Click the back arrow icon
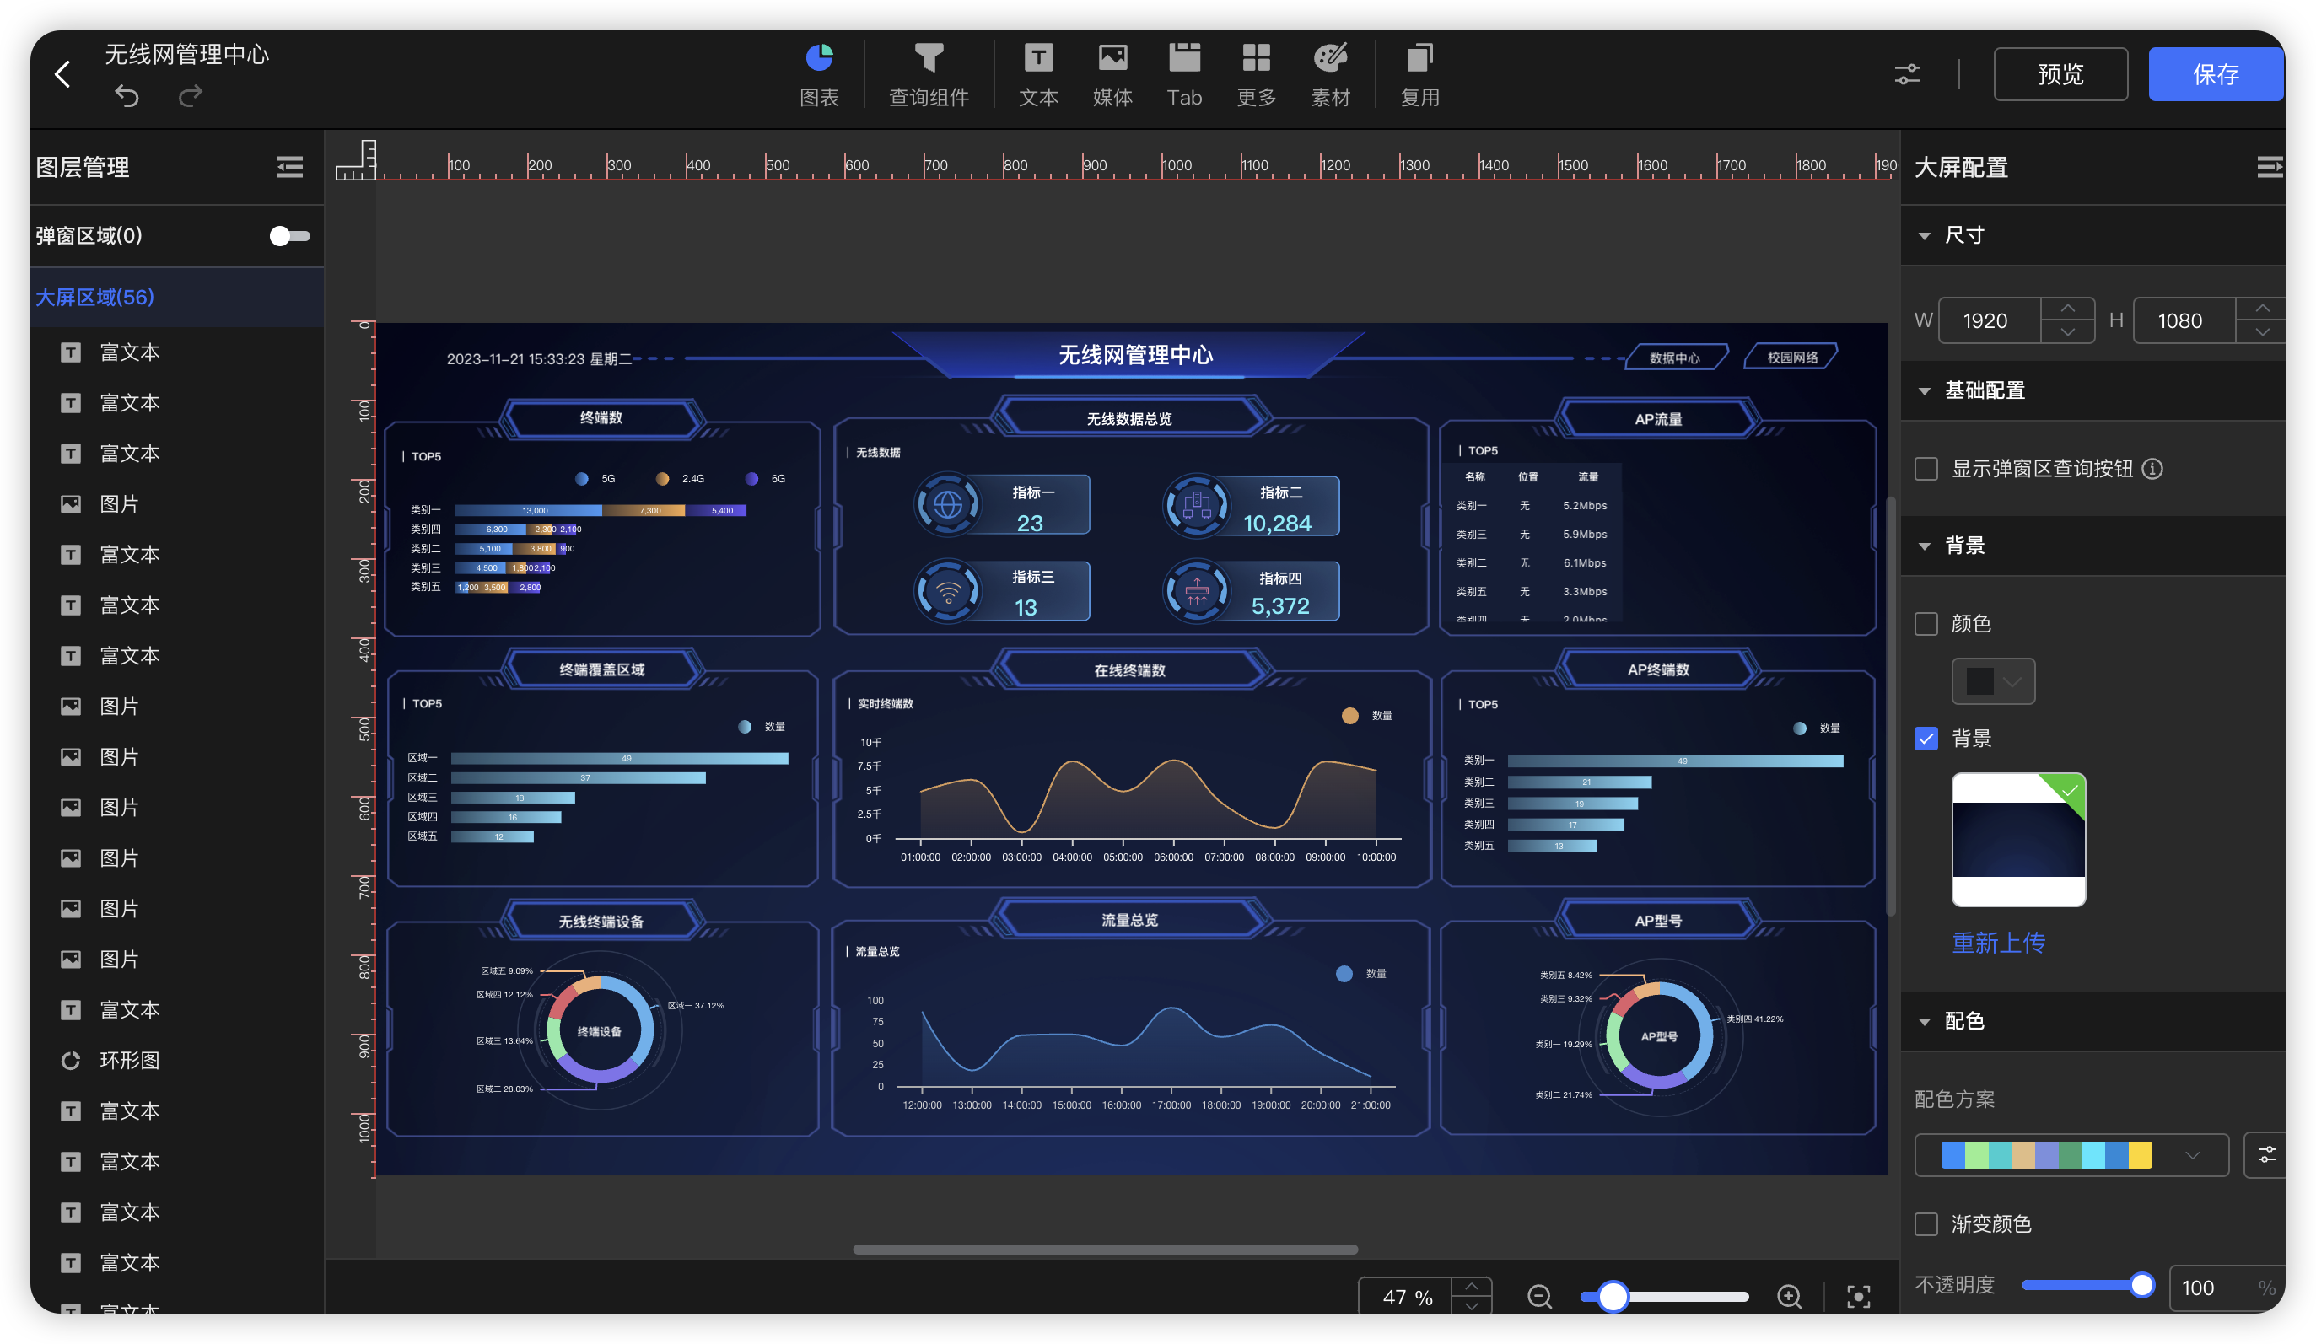This screenshot has height=1344, width=2316. [62, 74]
